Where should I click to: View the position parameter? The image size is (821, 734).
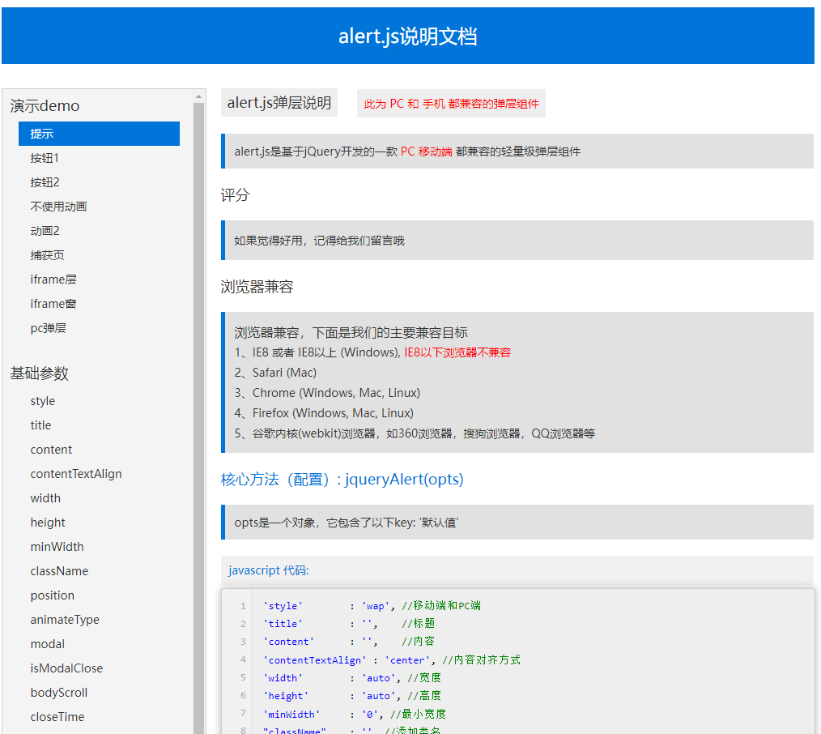coord(53,595)
